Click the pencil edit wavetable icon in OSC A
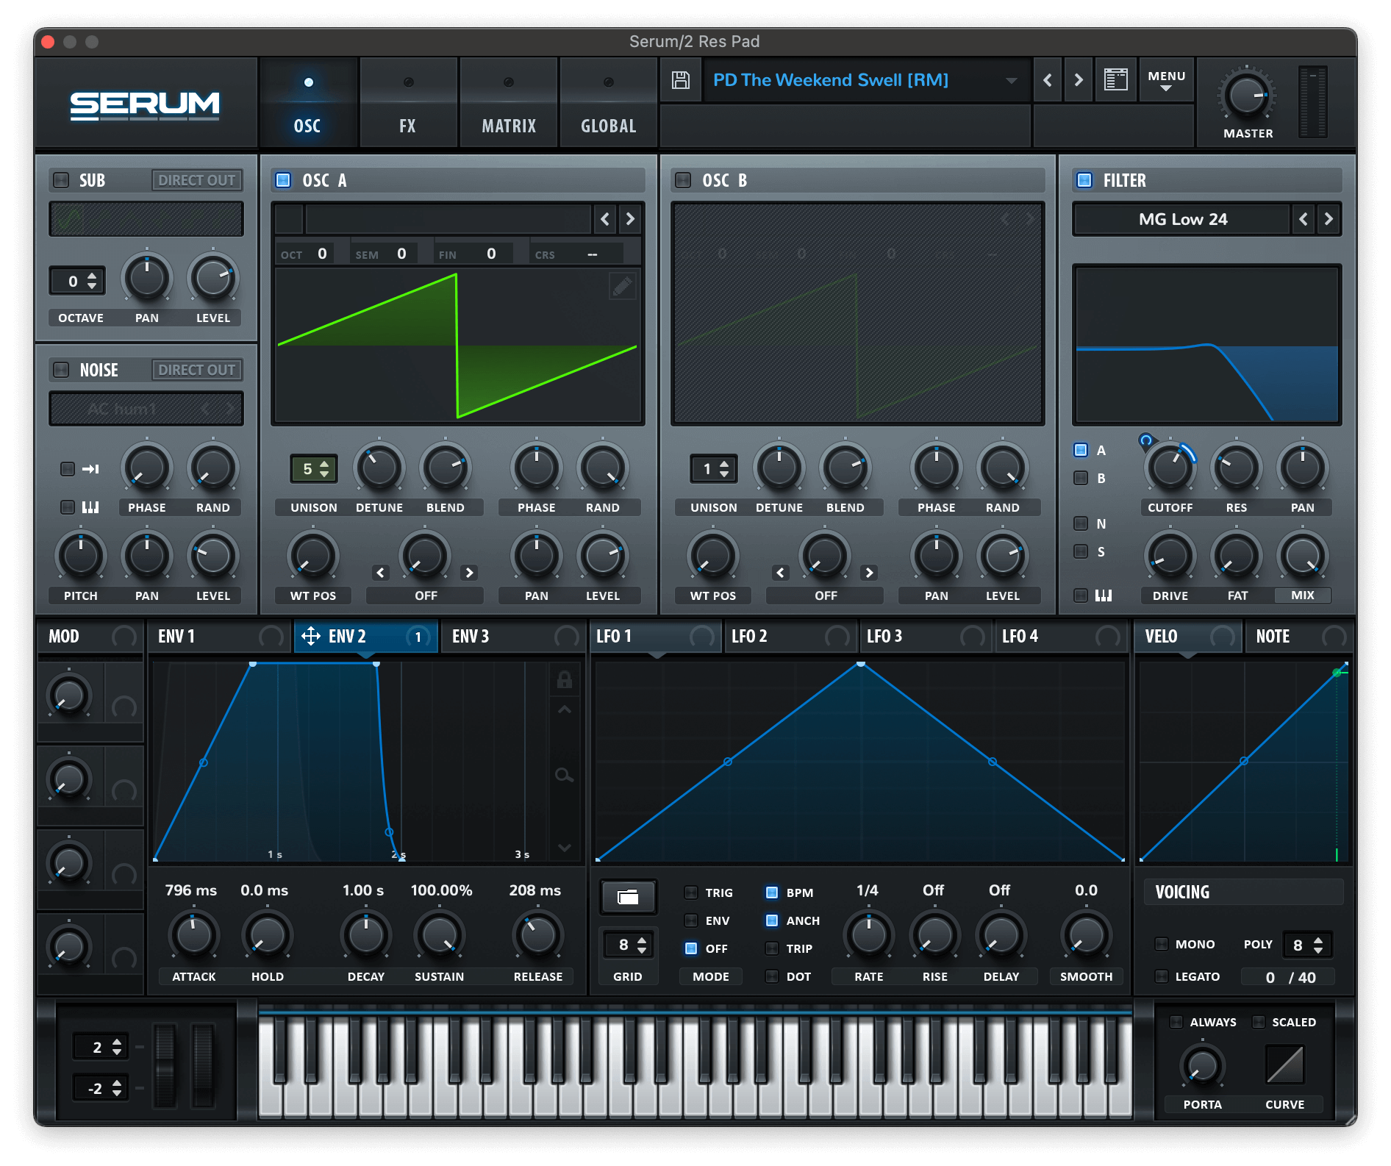Viewport: 1391px width, 1166px height. pyautogui.click(x=622, y=286)
